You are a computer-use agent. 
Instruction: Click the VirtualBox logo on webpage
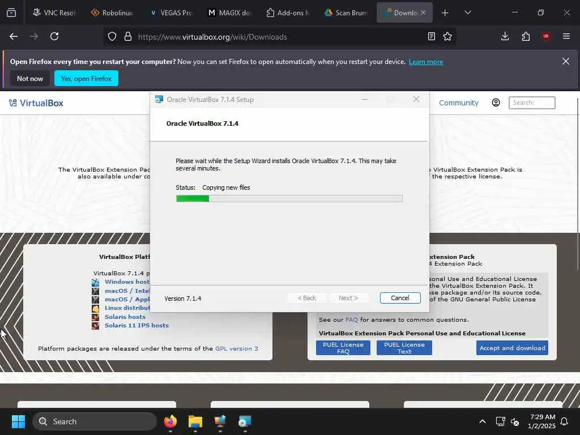[36, 103]
